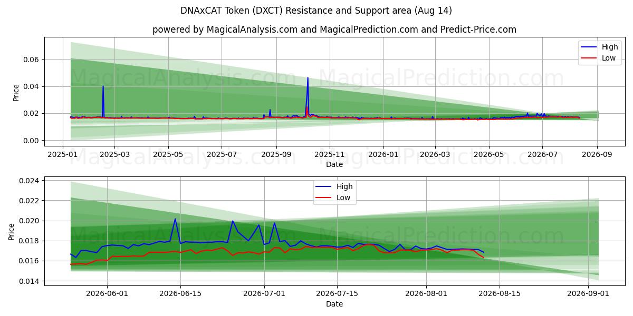Click the '0.024' price label on the bottom chart

31,181
